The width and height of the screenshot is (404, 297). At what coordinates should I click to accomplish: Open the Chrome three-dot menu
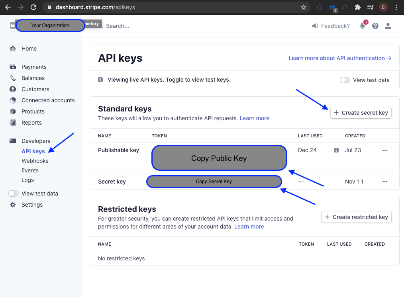point(396,7)
